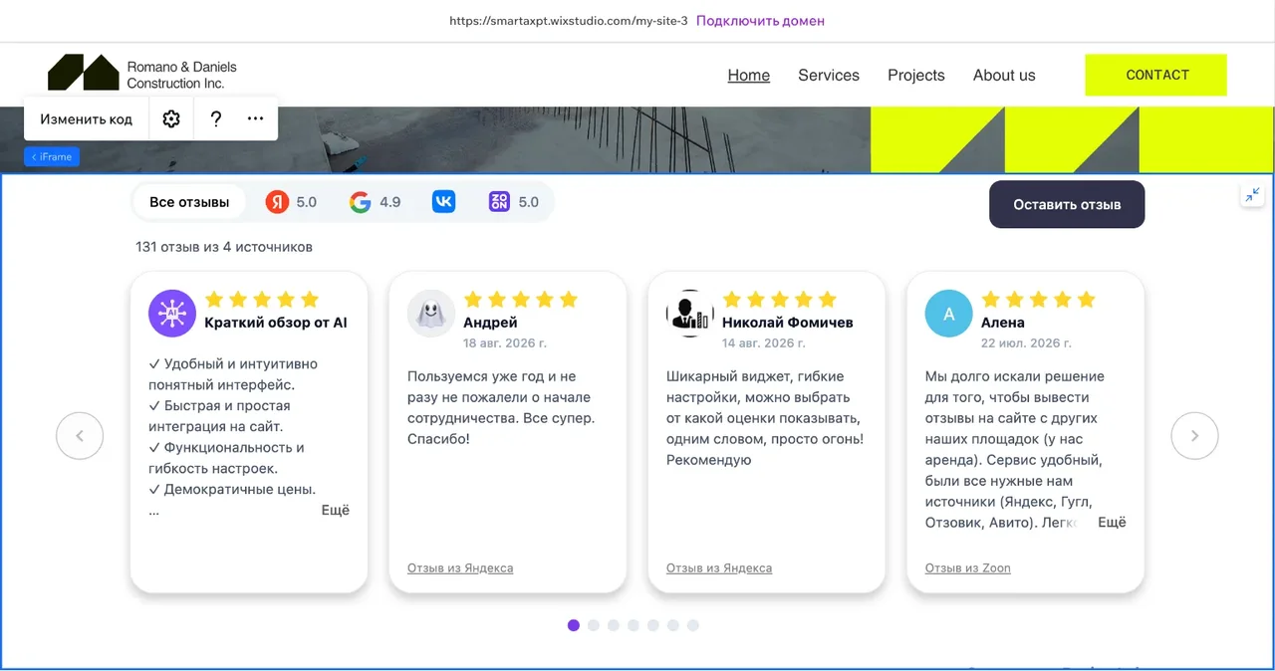Click the Оставить отзыв button
Screen dimensions: 1275x671
pos(1067,204)
